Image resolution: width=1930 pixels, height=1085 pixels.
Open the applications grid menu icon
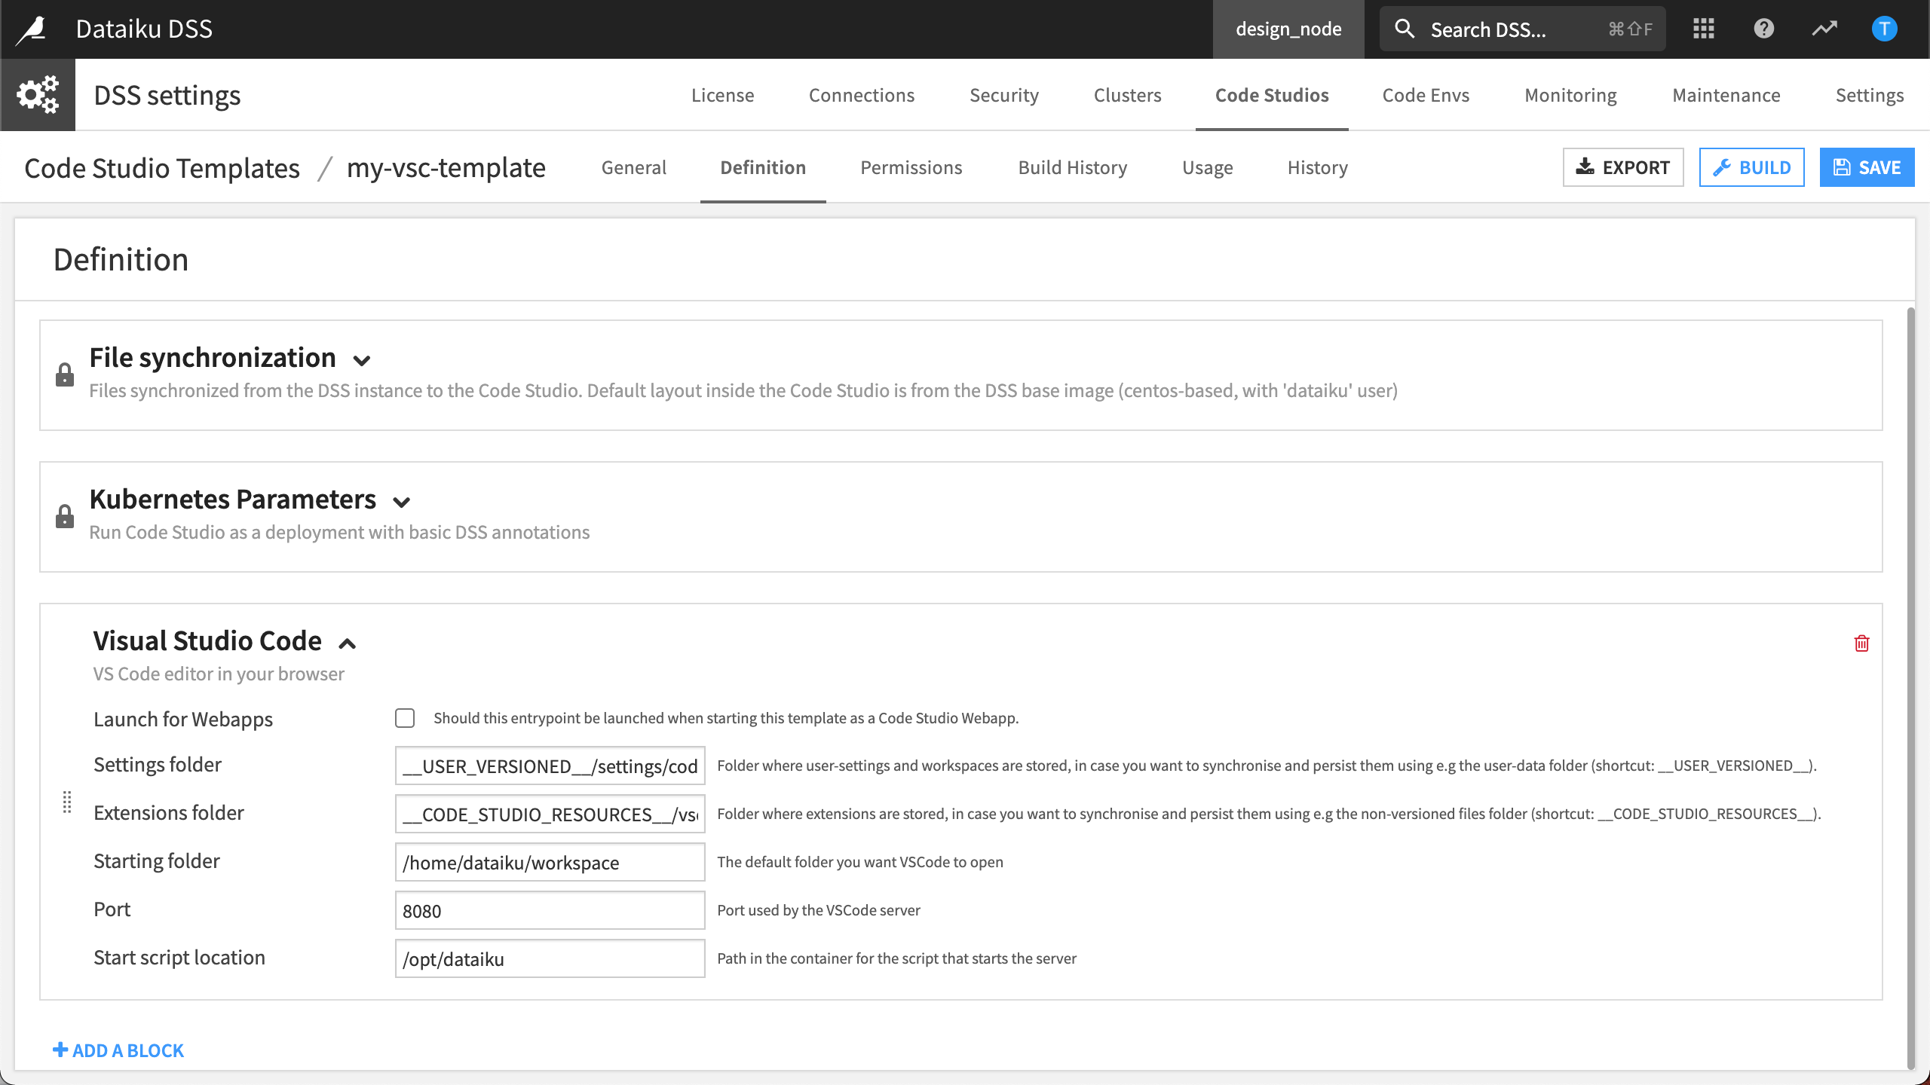pos(1703,29)
